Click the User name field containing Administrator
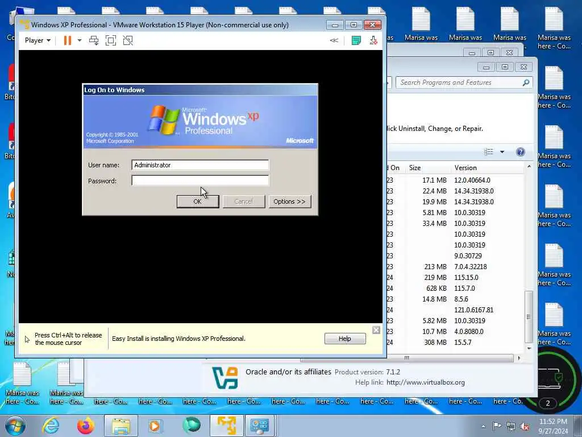The width and height of the screenshot is (582, 437). 200,165
